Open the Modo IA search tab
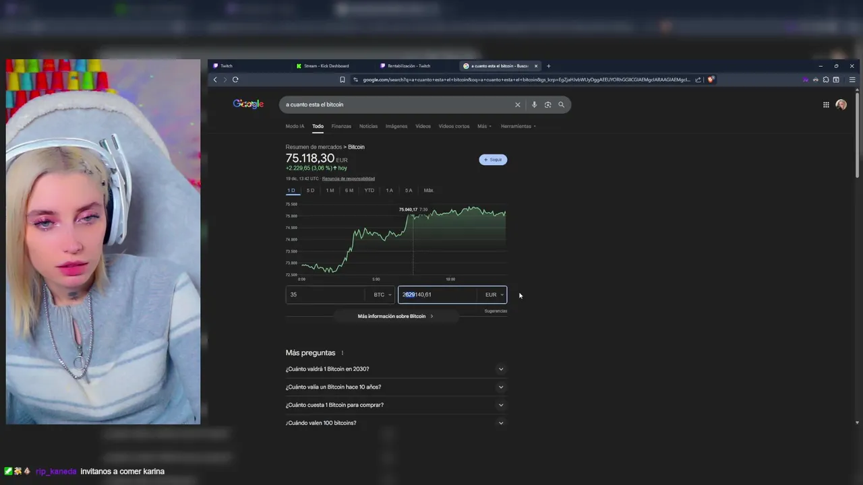This screenshot has height=485, width=863. coord(295,126)
